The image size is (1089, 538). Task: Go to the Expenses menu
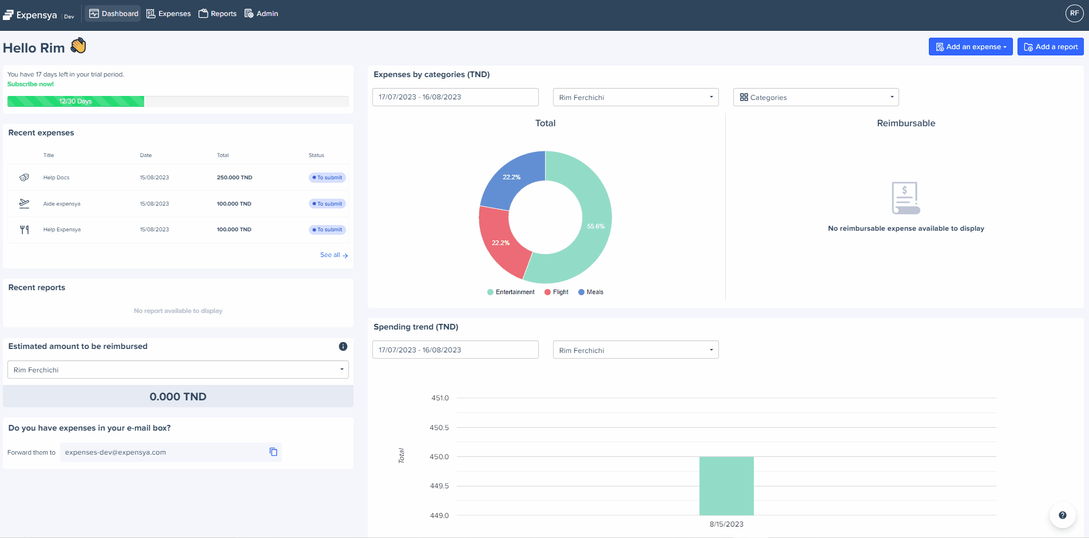click(x=169, y=14)
